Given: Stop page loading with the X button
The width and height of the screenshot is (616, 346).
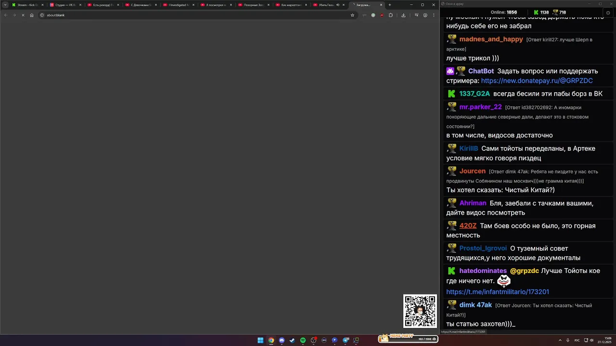Looking at the screenshot, I should 23,15.
